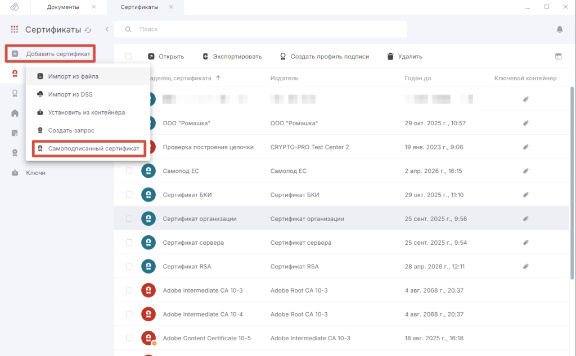Viewport: 576px width, 356px height.
Task: Mark the Adobe Intermediate CA 10-4 checkbox
Action: pyautogui.click(x=129, y=314)
